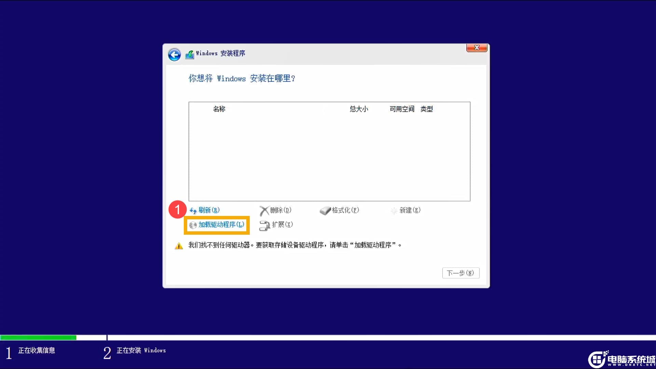
Task: Click the format drive icon
Action: (x=325, y=210)
